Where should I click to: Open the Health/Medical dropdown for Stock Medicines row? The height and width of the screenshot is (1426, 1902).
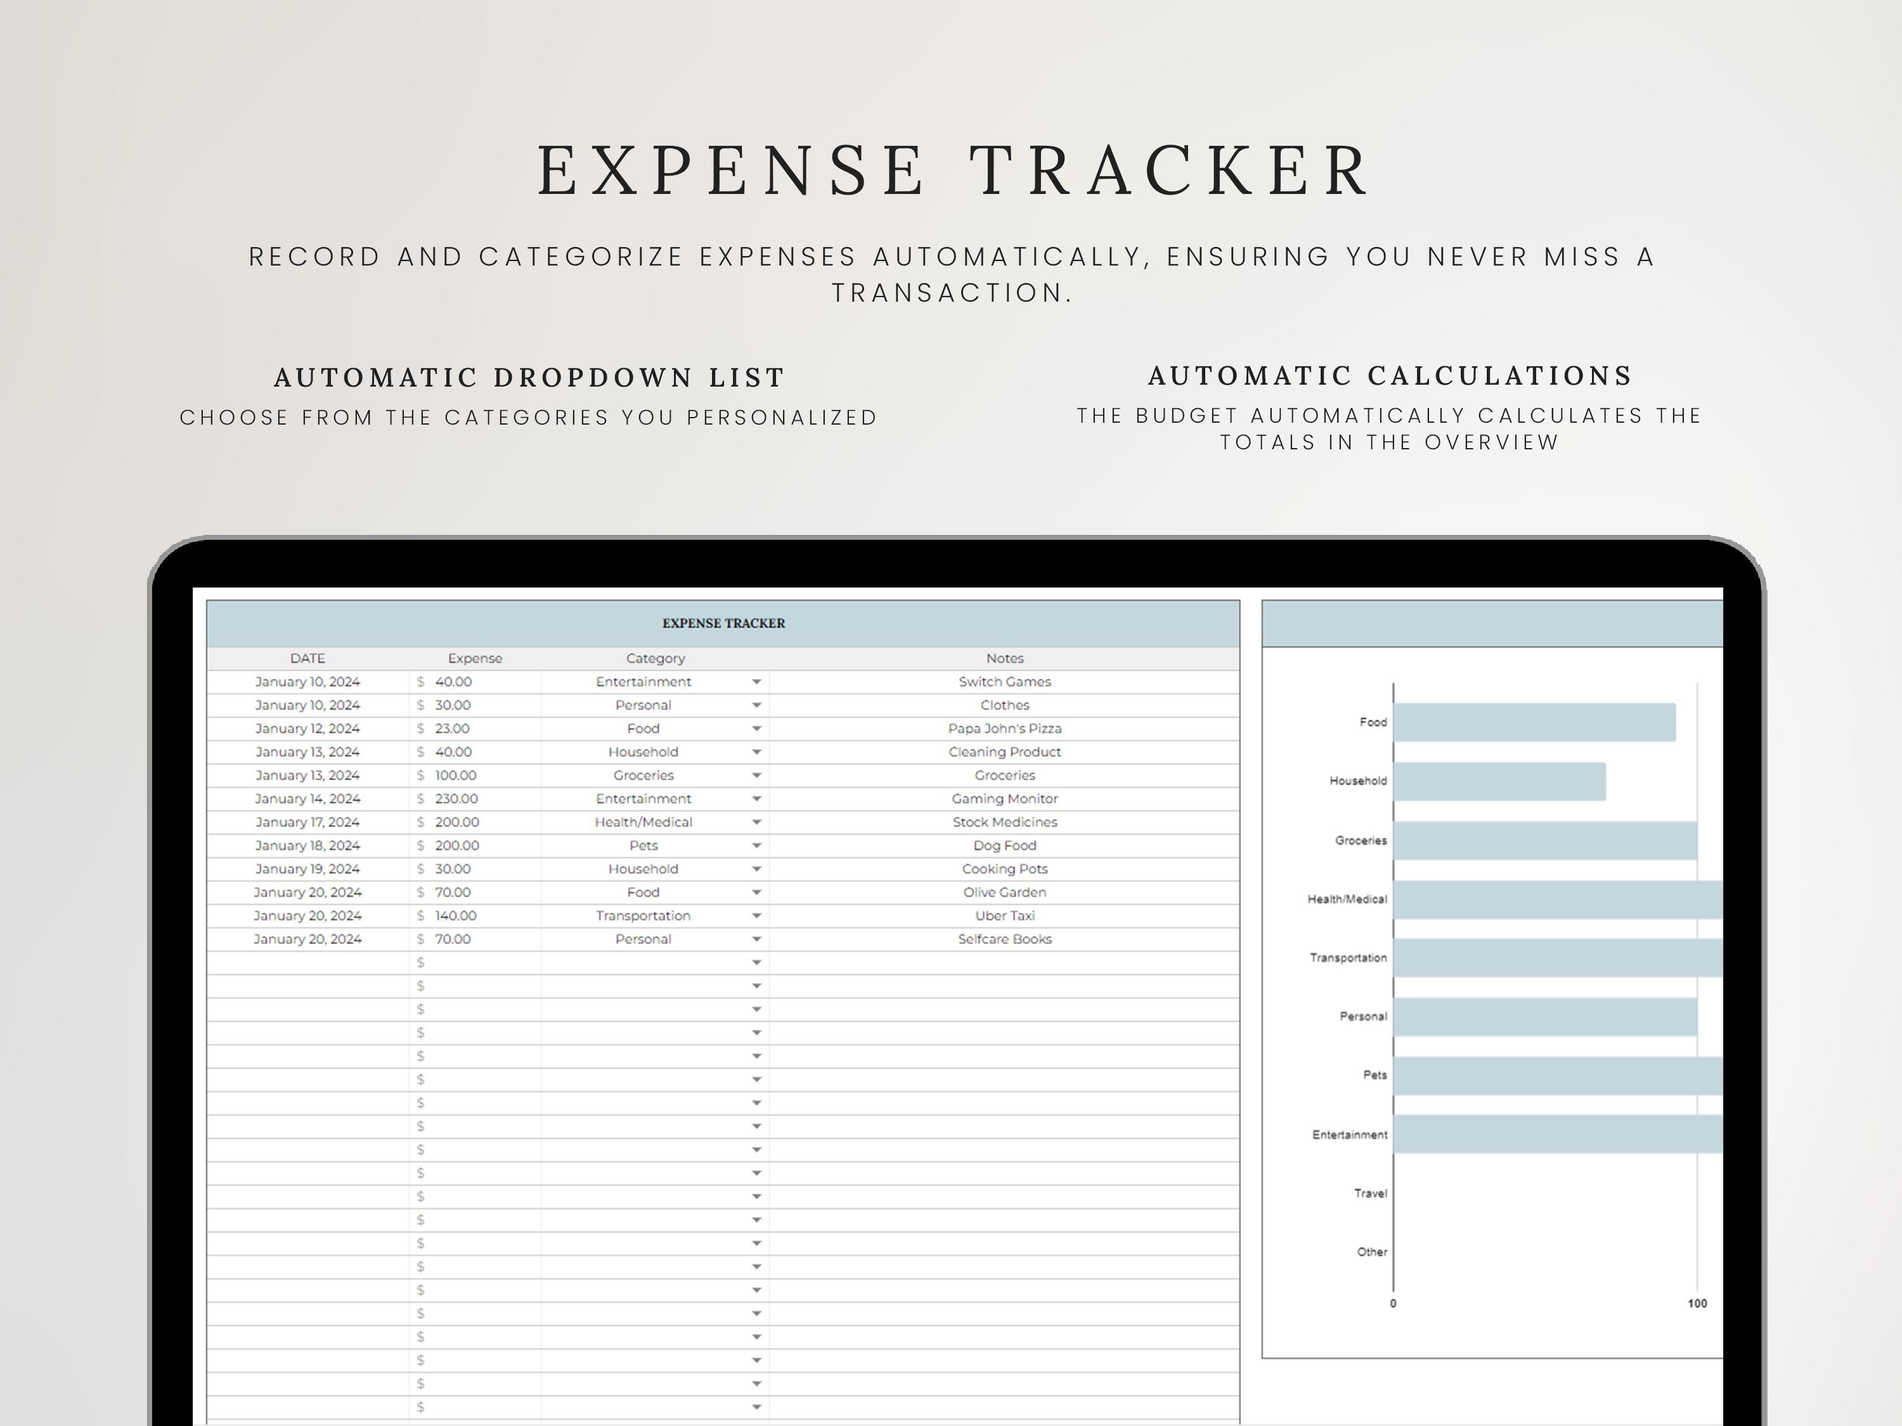756,822
